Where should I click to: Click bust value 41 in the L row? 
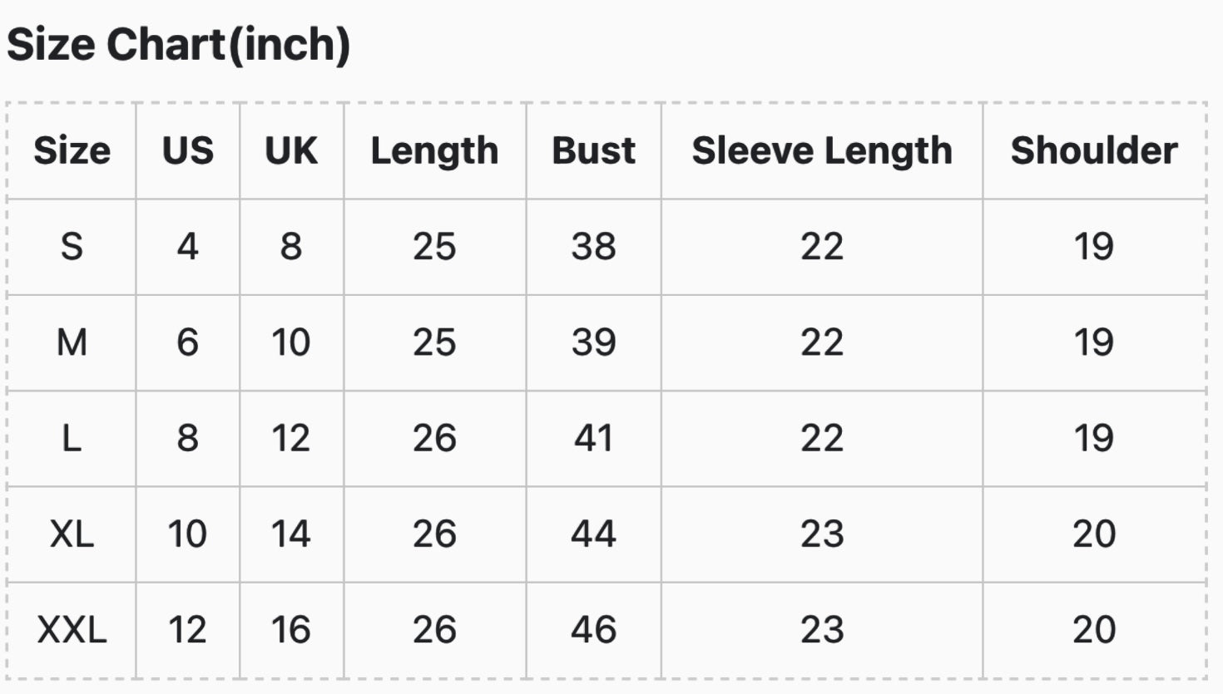593,438
